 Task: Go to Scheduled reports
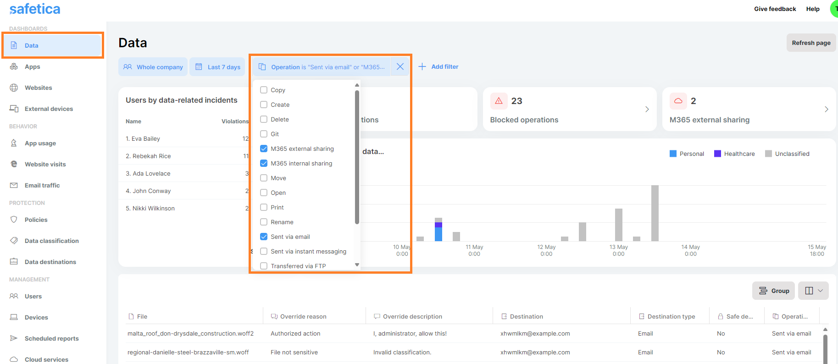(52, 338)
